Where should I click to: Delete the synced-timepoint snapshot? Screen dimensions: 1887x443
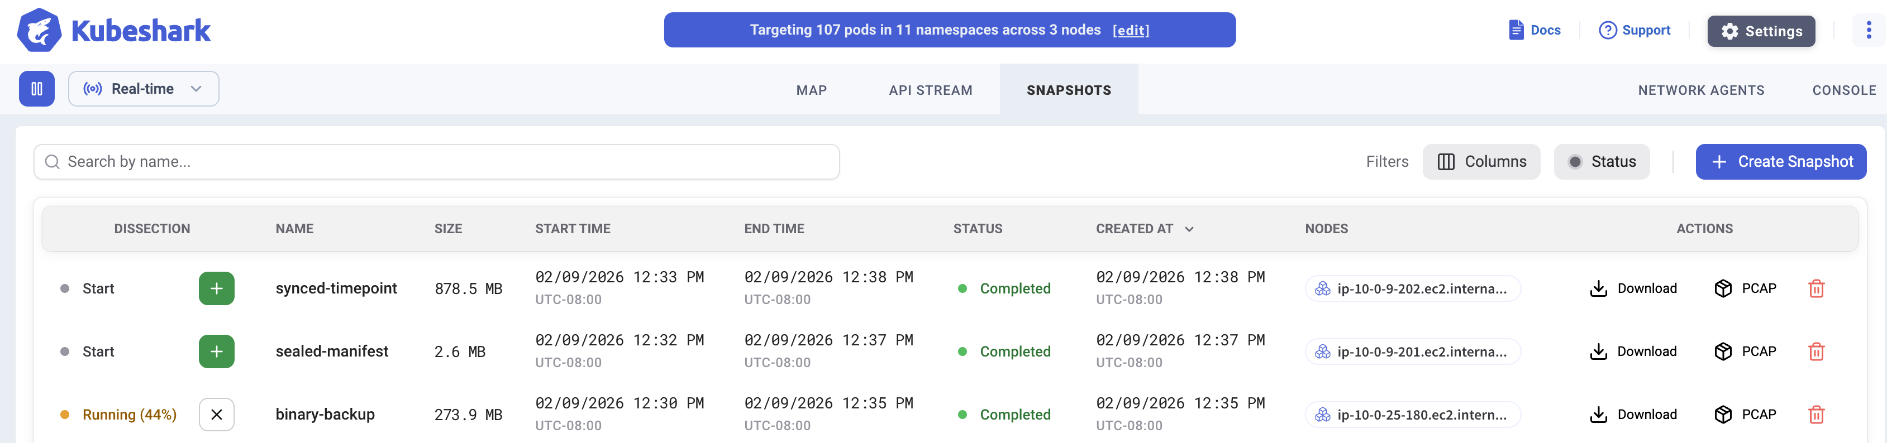pos(1816,288)
